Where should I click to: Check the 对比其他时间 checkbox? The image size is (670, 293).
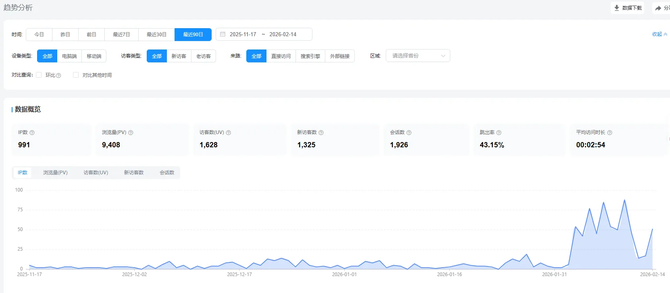[x=76, y=75]
